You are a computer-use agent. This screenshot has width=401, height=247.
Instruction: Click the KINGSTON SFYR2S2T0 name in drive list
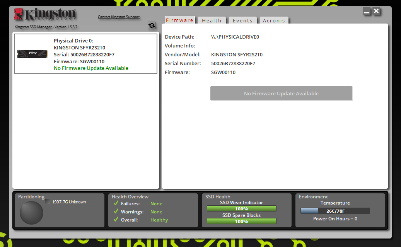tap(80, 48)
